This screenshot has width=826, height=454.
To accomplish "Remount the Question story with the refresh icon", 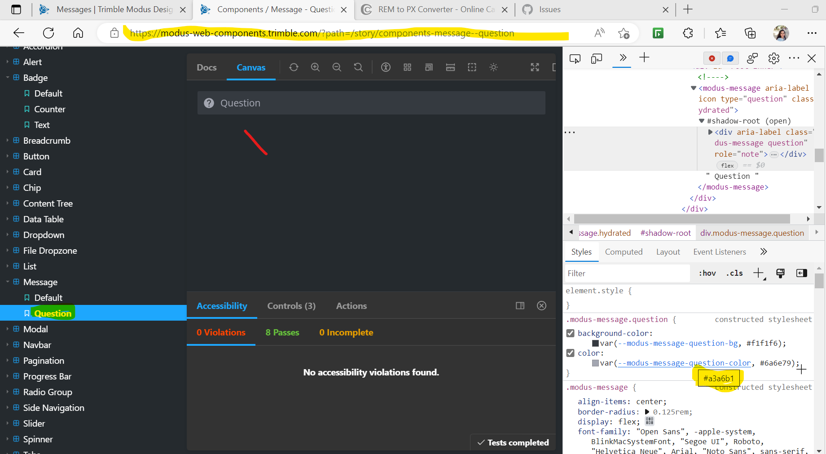I will pyautogui.click(x=294, y=67).
